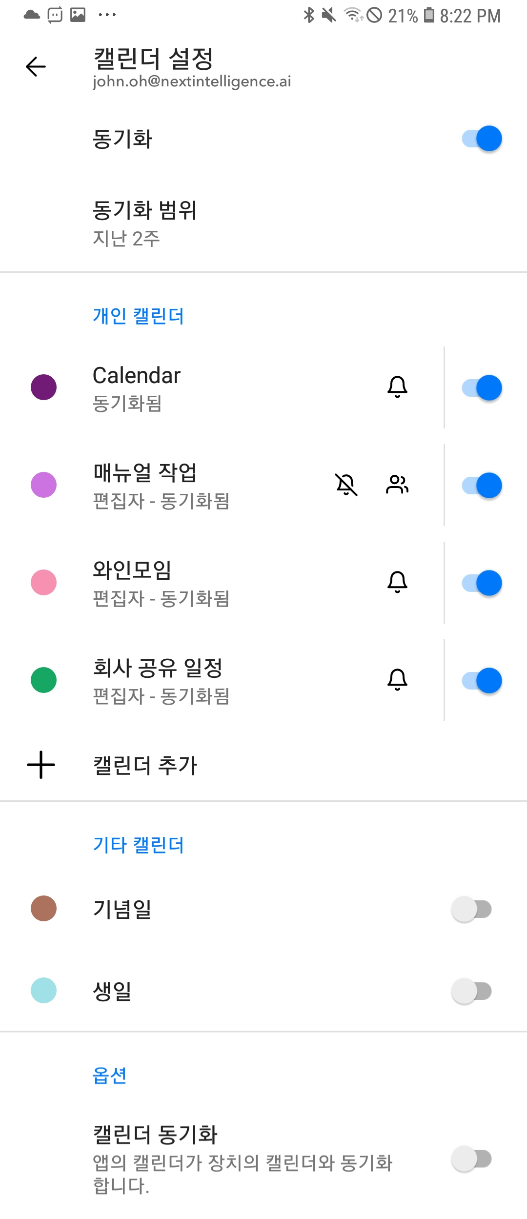Enable the 기념일 calendar toggle
This screenshot has width=527, height=1219.
[x=471, y=909]
